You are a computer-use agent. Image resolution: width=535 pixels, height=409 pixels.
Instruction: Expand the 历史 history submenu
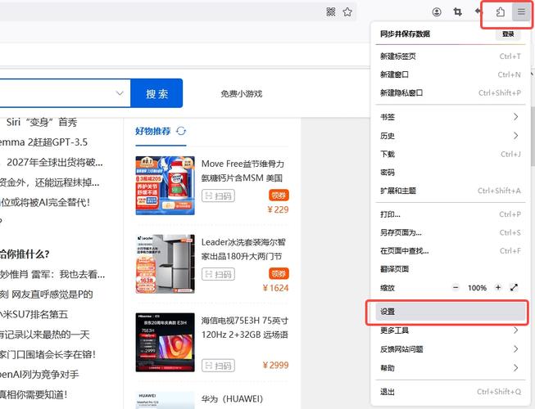[x=515, y=136]
